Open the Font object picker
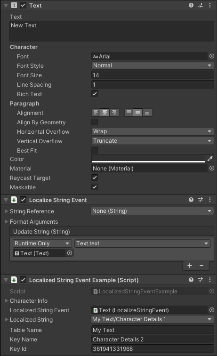 pos(211,56)
